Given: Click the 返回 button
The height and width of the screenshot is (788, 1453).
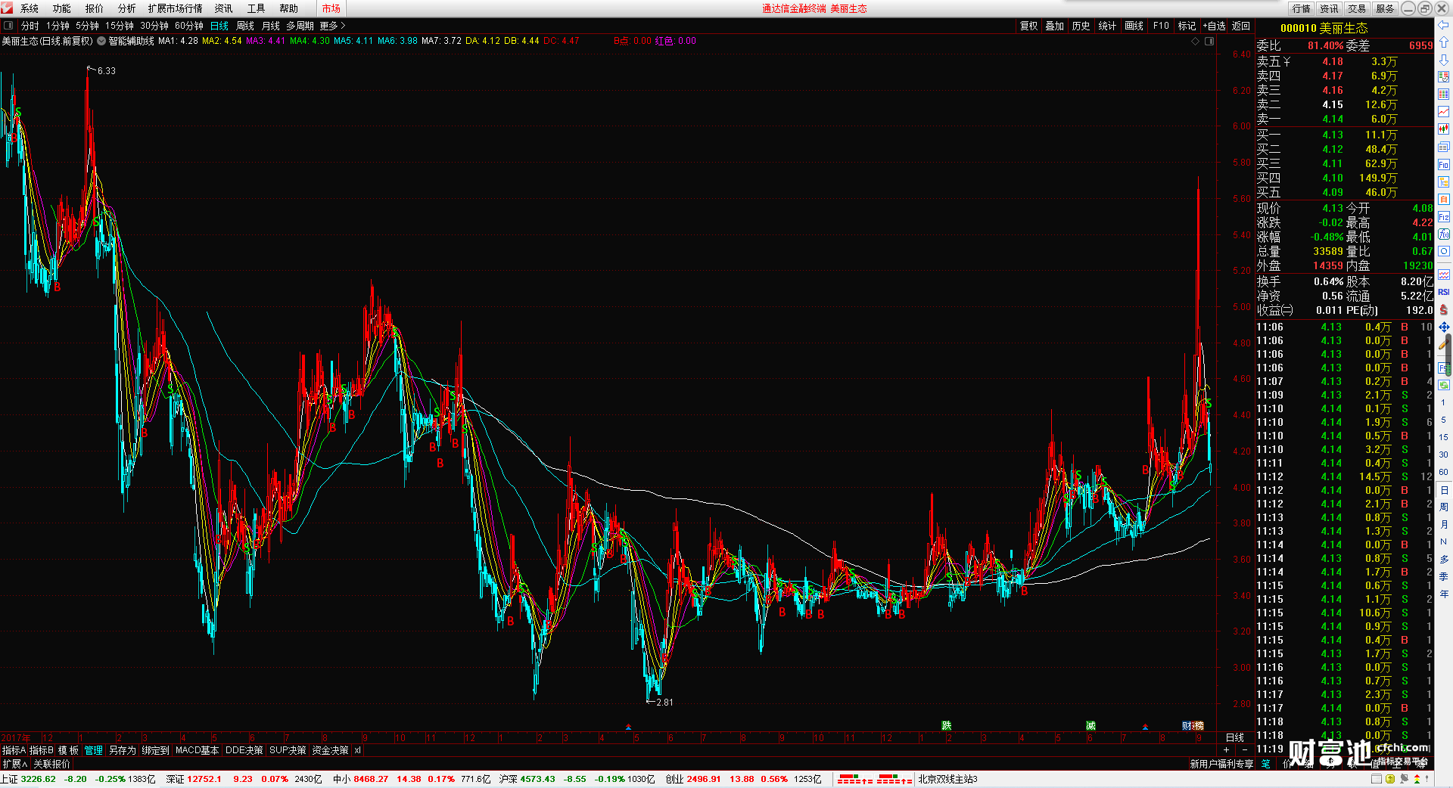Looking at the screenshot, I should (1241, 26).
